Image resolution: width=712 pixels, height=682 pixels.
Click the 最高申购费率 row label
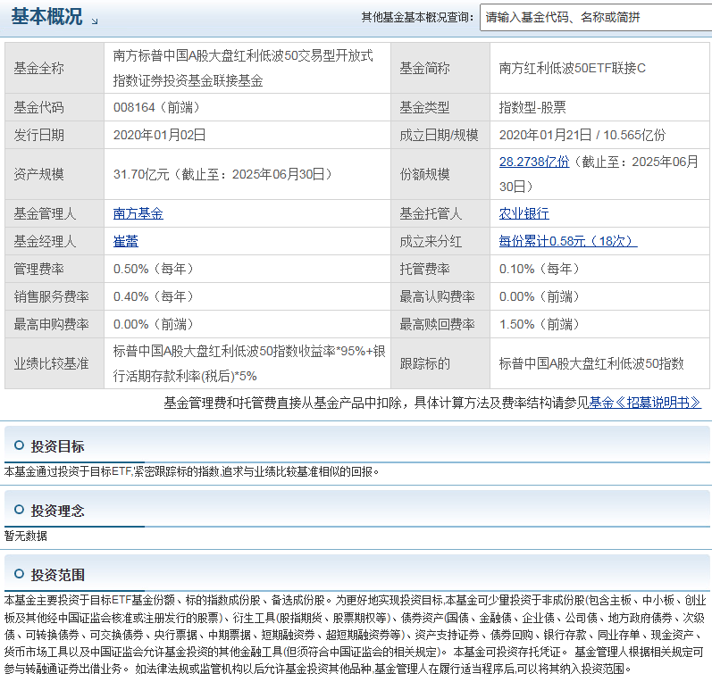click(x=51, y=324)
